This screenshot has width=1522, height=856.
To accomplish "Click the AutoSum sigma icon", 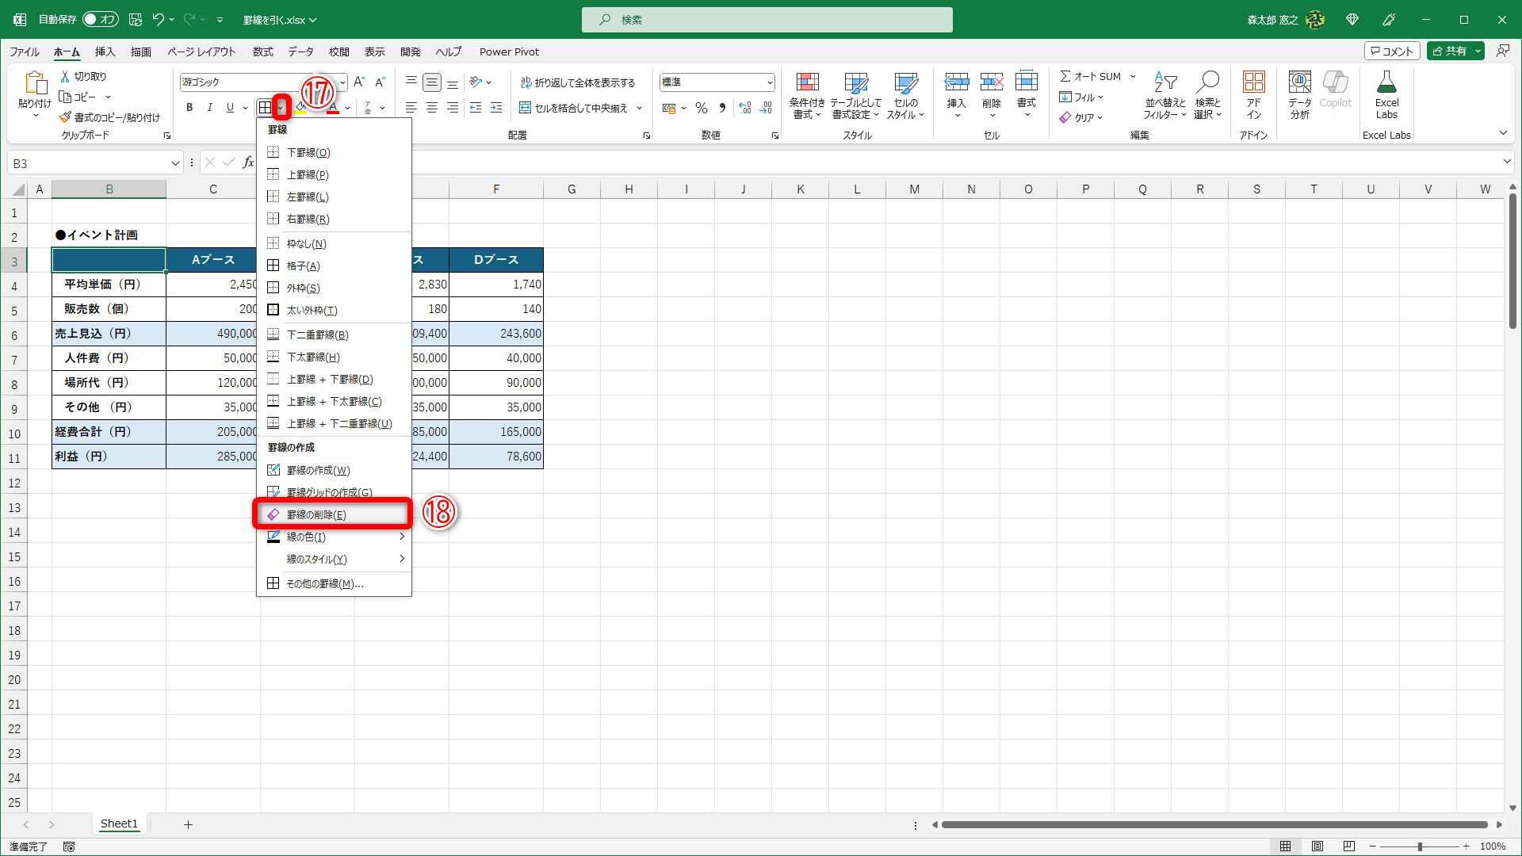I will 1065,76.
